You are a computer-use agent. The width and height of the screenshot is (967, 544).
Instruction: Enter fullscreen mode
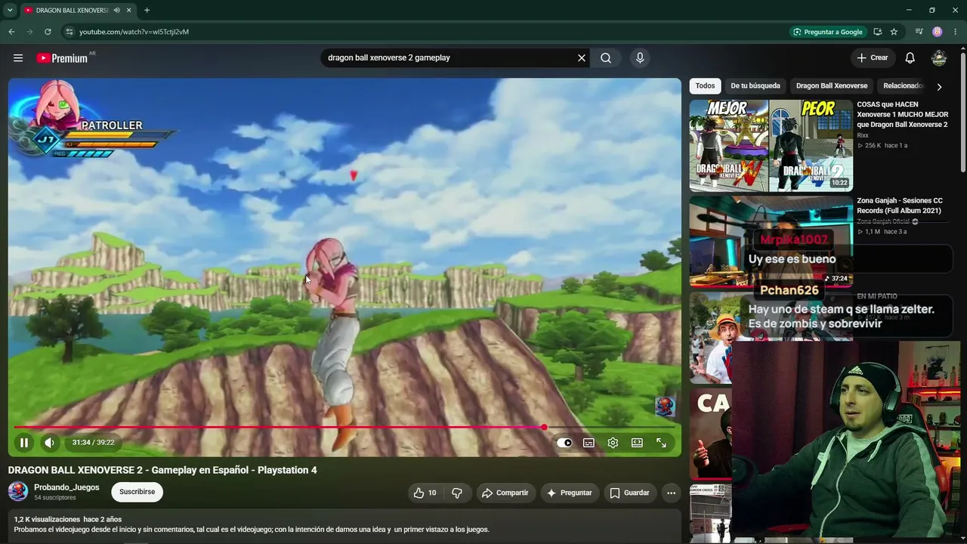pyautogui.click(x=661, y=443)
